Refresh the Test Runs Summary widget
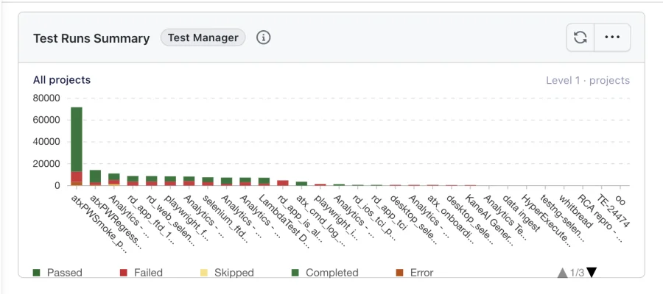663x294 pixels. (580, 37)
